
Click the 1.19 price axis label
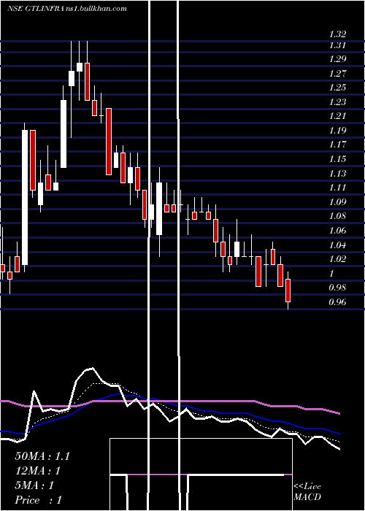(x=337, y=131)
